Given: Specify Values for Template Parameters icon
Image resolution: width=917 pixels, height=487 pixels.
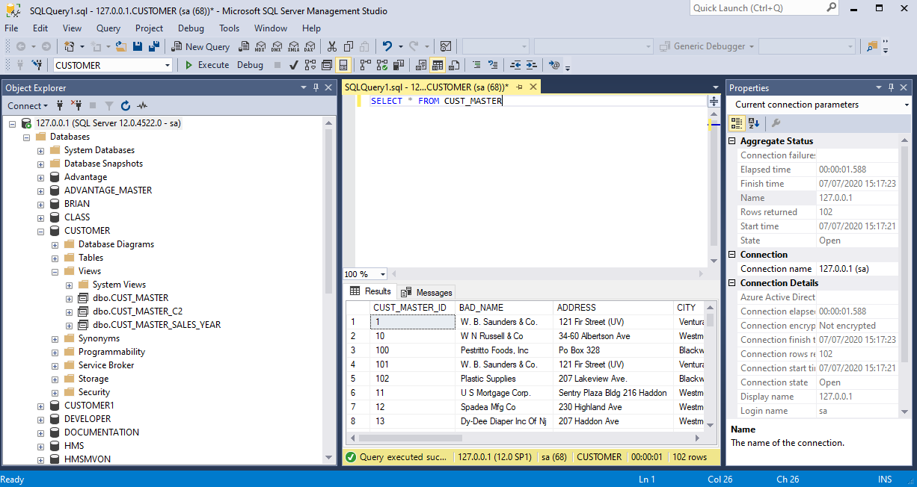Looking at the screenshot, I should (x=554, y=65).
